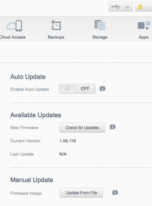Open the Cloud Access section icon
Viewport: 152px width, 206px height.
click(x=14, y=26)
